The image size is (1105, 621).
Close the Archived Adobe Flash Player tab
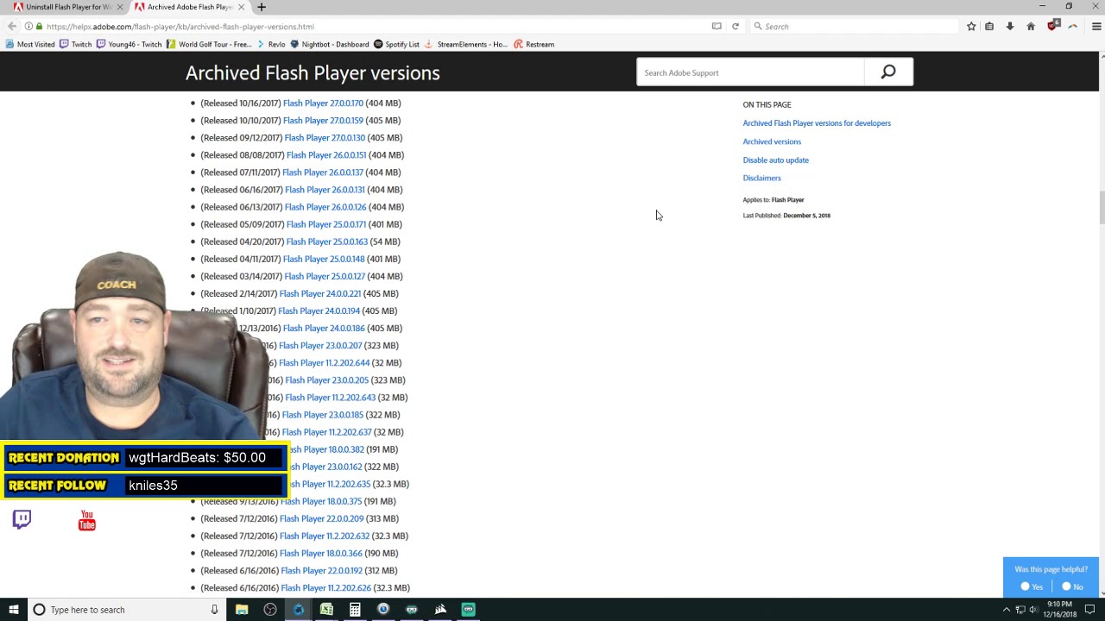click(241, 7)
